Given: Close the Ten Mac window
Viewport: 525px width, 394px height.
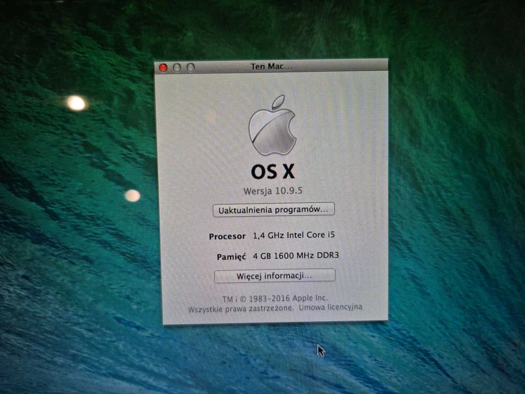Looking at the screenshot, I should tap(163, 68).
